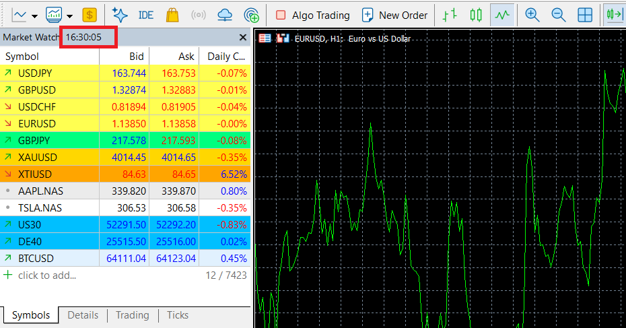Image resolution: width=626 pixels, height=328 pixels.
Task: Expand the chart type dropdown arrow
Action: (35, 16)
